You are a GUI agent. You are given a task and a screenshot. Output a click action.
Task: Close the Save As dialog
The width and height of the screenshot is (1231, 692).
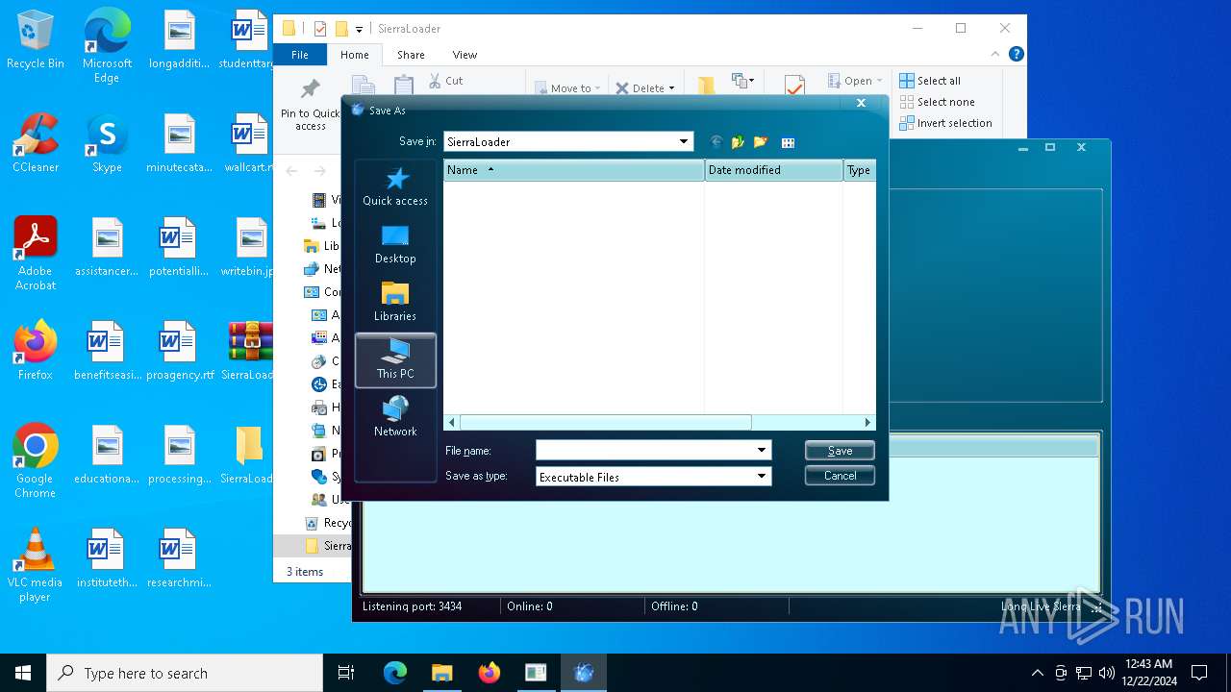pyautogui.click(x=861, y=103)
